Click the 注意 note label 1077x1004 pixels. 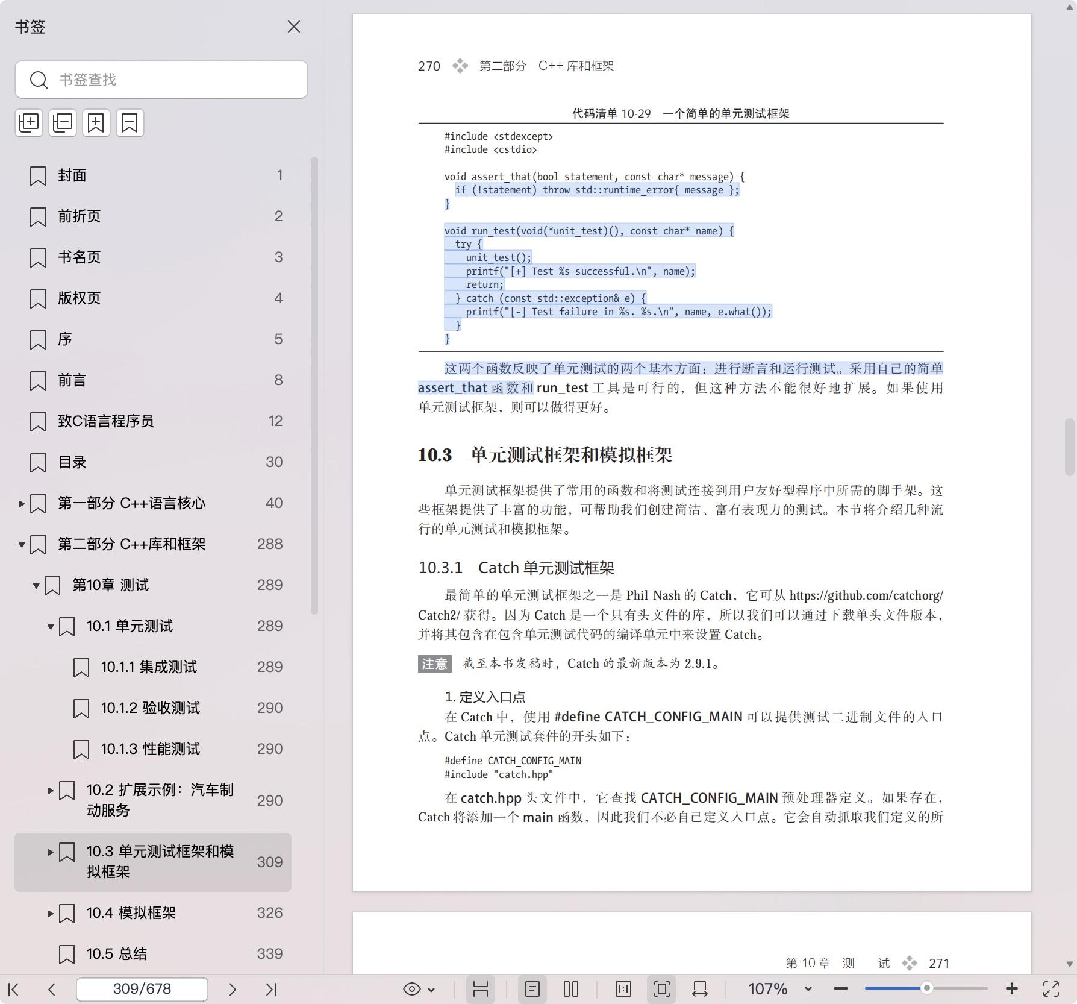[x=434, y=664]
